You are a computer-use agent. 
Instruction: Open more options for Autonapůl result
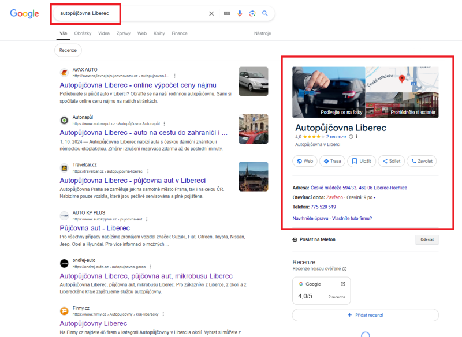click(165, 123)
